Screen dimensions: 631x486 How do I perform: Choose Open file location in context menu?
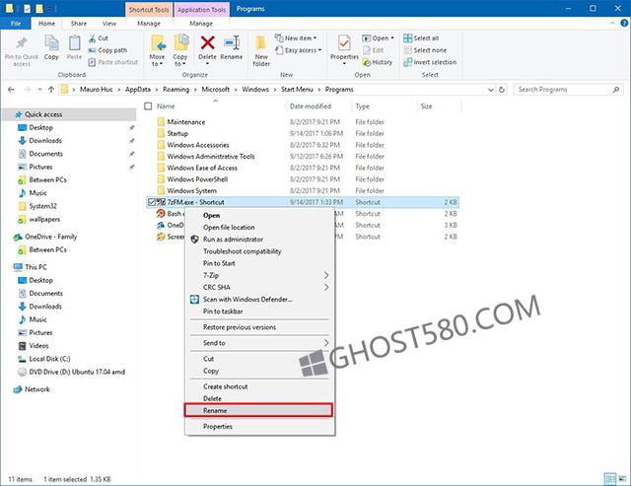click(x=259, y=228)
